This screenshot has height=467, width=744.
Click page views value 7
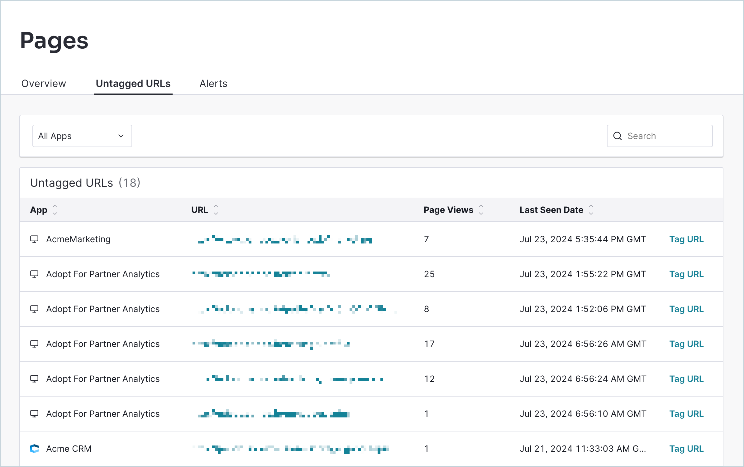point(427,239)
